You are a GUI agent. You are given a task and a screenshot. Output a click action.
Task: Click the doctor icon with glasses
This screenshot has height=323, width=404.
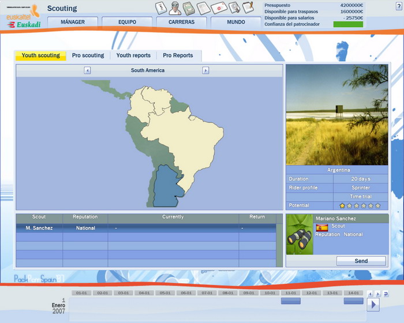click(x=175, y=7)
